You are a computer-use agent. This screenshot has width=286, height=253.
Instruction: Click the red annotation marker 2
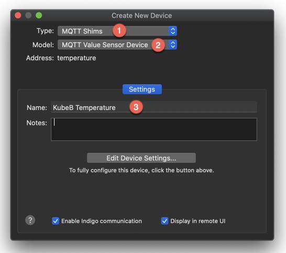click(x=158, y=45)
